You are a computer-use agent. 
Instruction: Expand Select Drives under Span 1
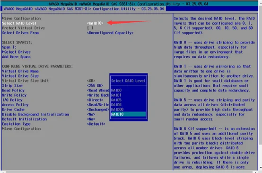coord(17,52)
